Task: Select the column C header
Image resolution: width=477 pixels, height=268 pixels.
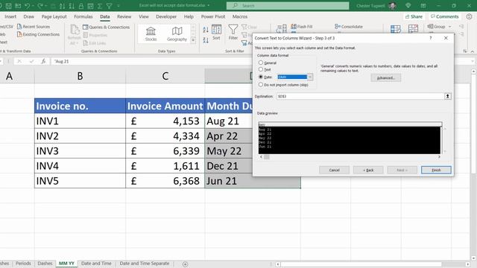Action: coord(165,76)
